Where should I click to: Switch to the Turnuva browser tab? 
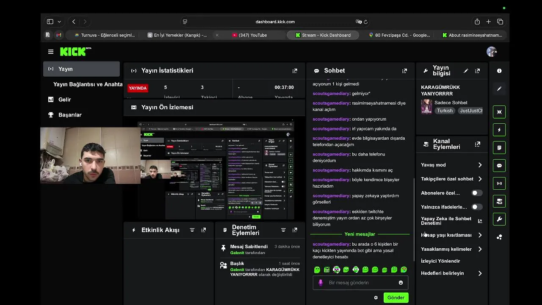(105, 35)
